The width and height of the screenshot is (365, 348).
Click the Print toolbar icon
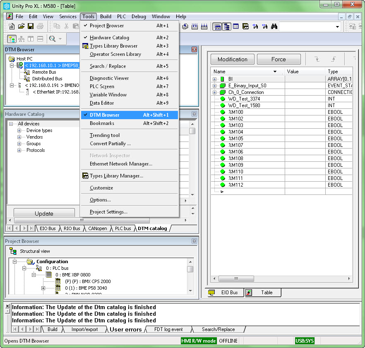coord(40,26)
